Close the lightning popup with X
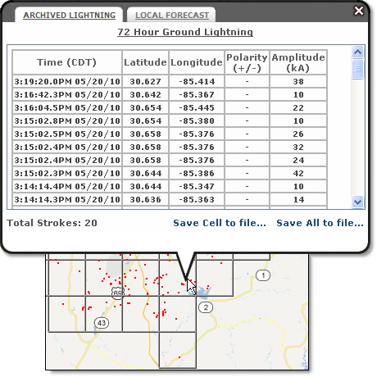The height and width of the screenshot is (377, 377). point(359,11)
